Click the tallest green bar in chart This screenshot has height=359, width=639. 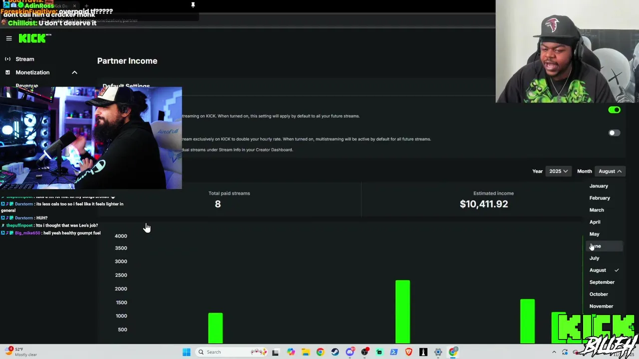click(x=403, y=312)
